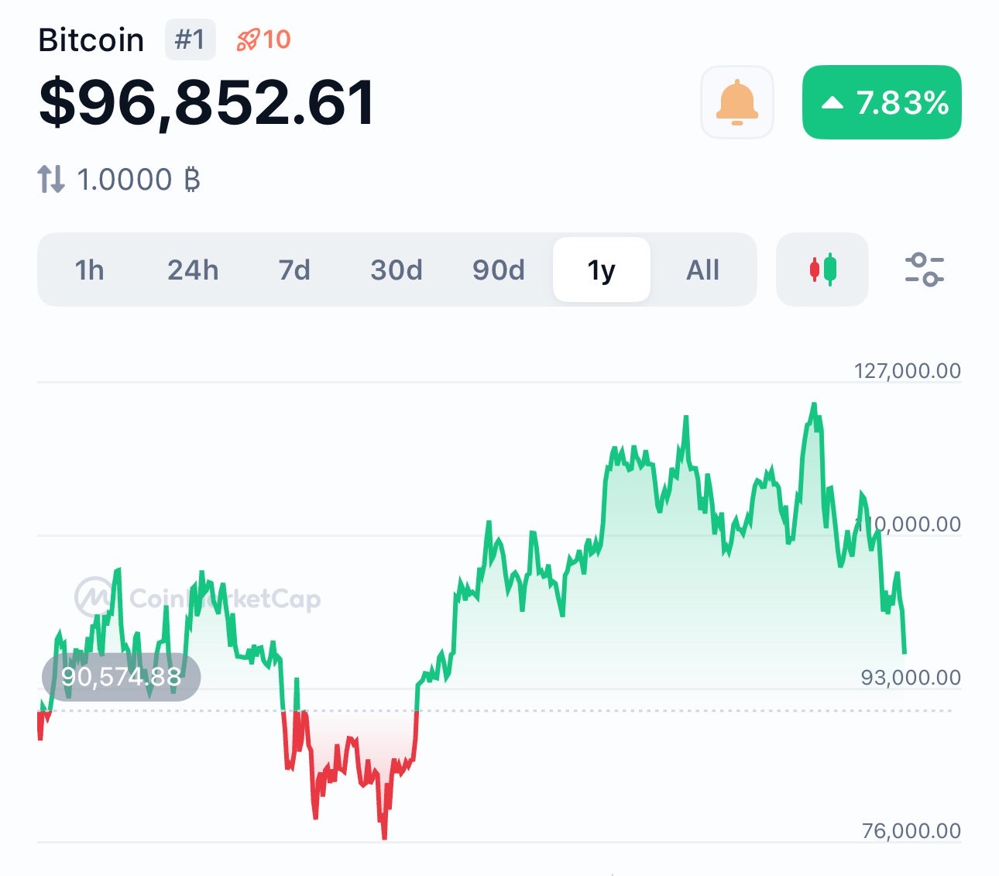Viewport: 999px width, 876px height.
Task: Select the 1y timeframe tab
Action: tap(601, 270)
